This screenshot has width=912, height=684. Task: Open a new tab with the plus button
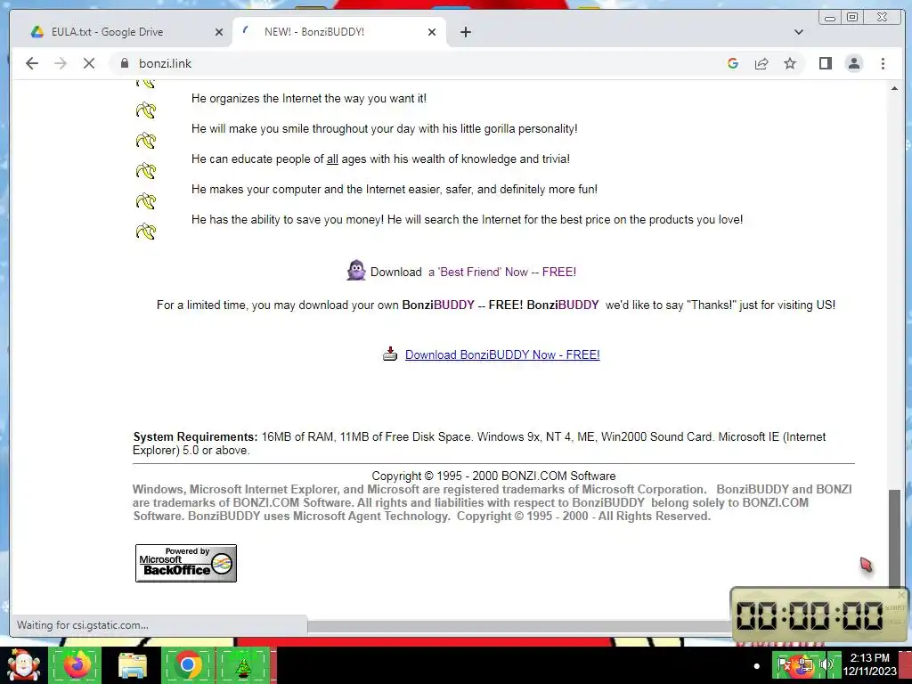click(x=465, y=32)
